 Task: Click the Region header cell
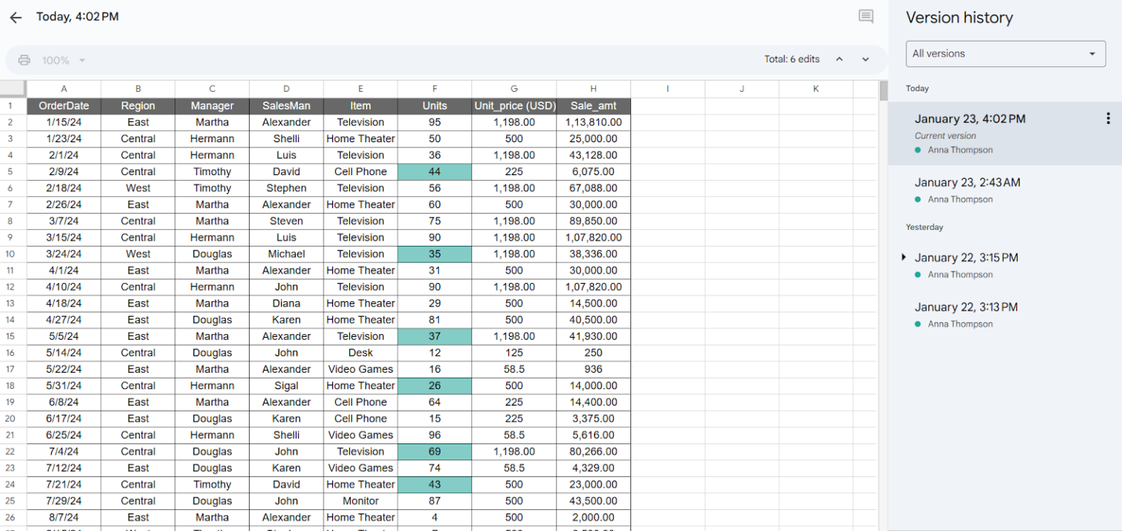coord(138,106)
